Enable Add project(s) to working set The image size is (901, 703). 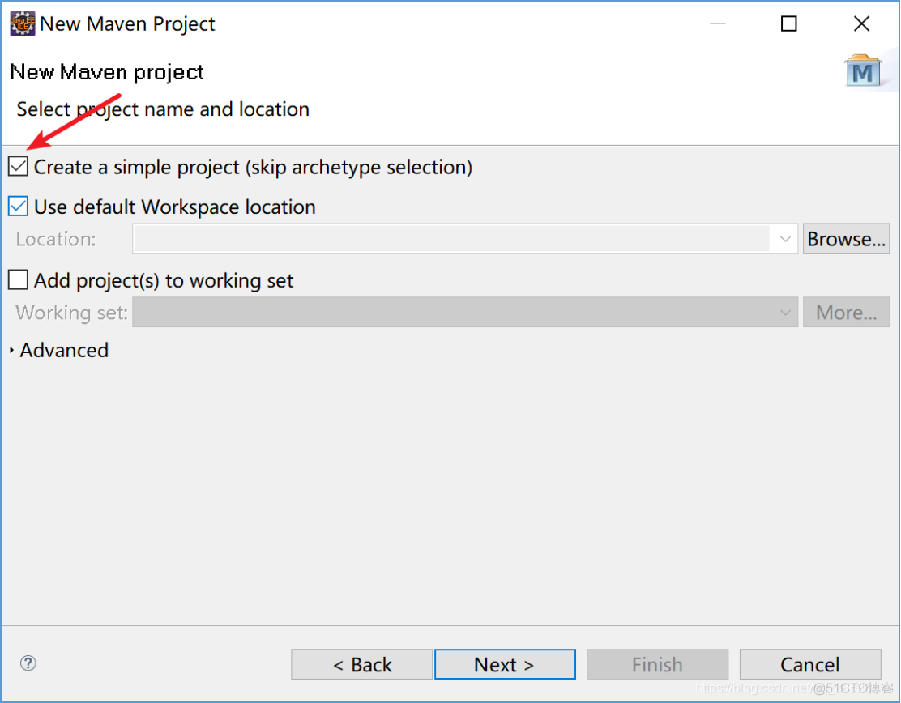click(19, 280)
